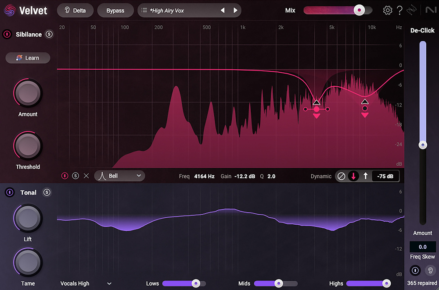Click the Tonal Lift knob
This screenshot has width=439, height=290.
point(28,218)
